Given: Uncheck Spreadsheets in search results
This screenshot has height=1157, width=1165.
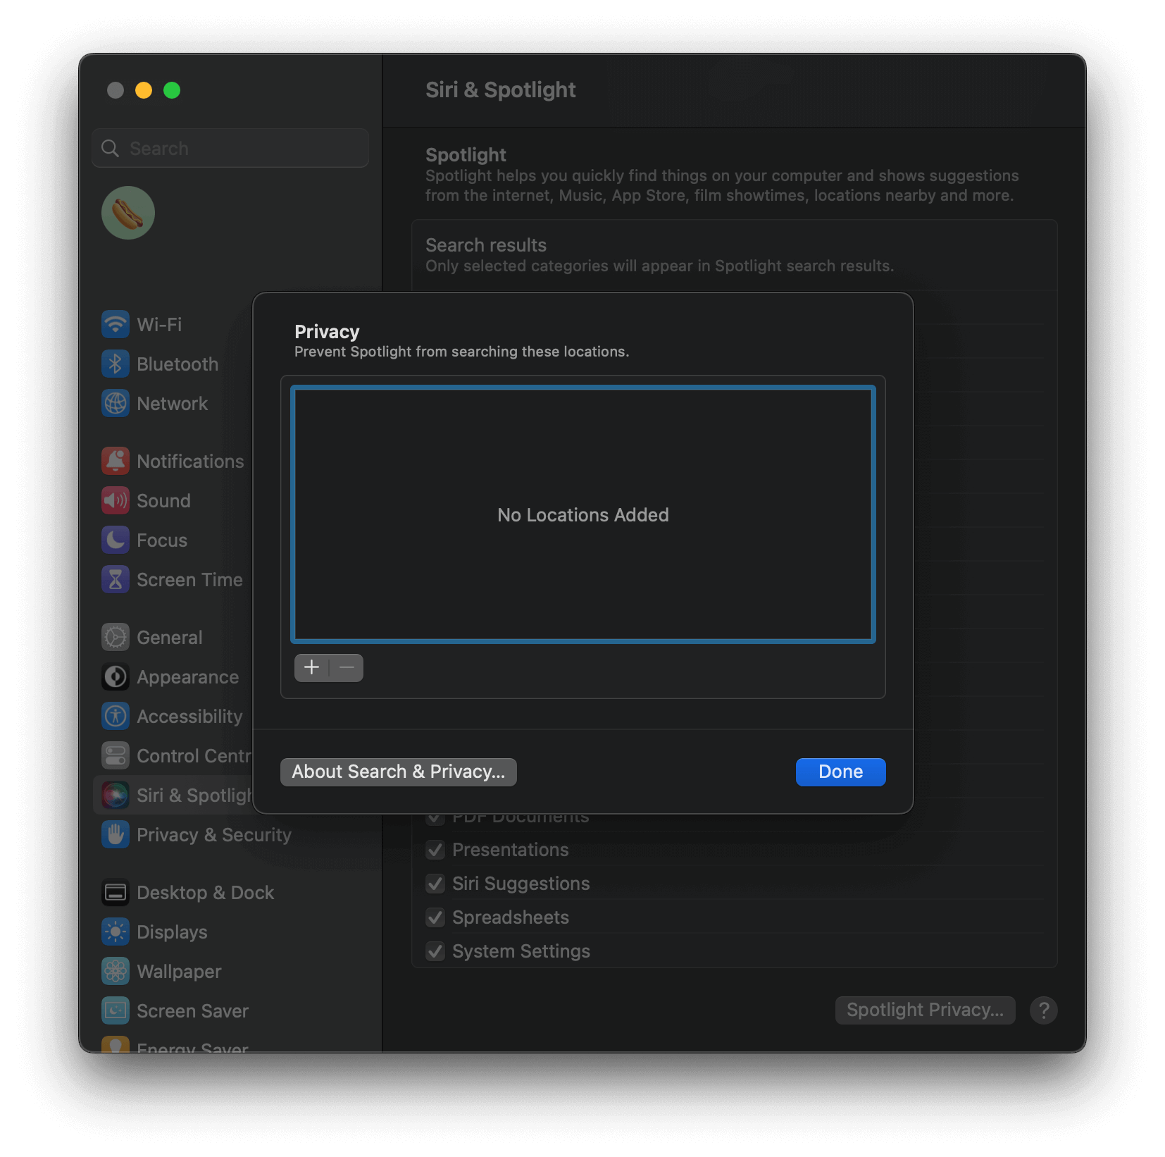Looking at the screenshot, I should click(435, 917).
